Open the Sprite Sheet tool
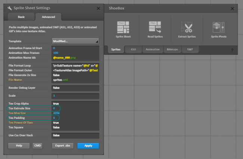 [122, 29]
